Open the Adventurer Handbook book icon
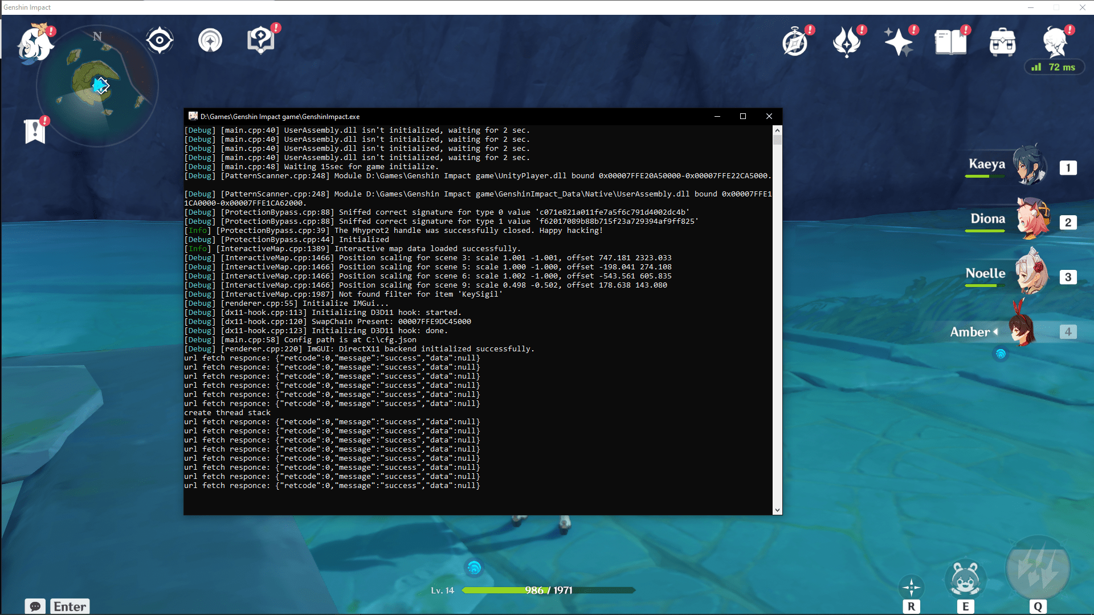 coord(950,42)
